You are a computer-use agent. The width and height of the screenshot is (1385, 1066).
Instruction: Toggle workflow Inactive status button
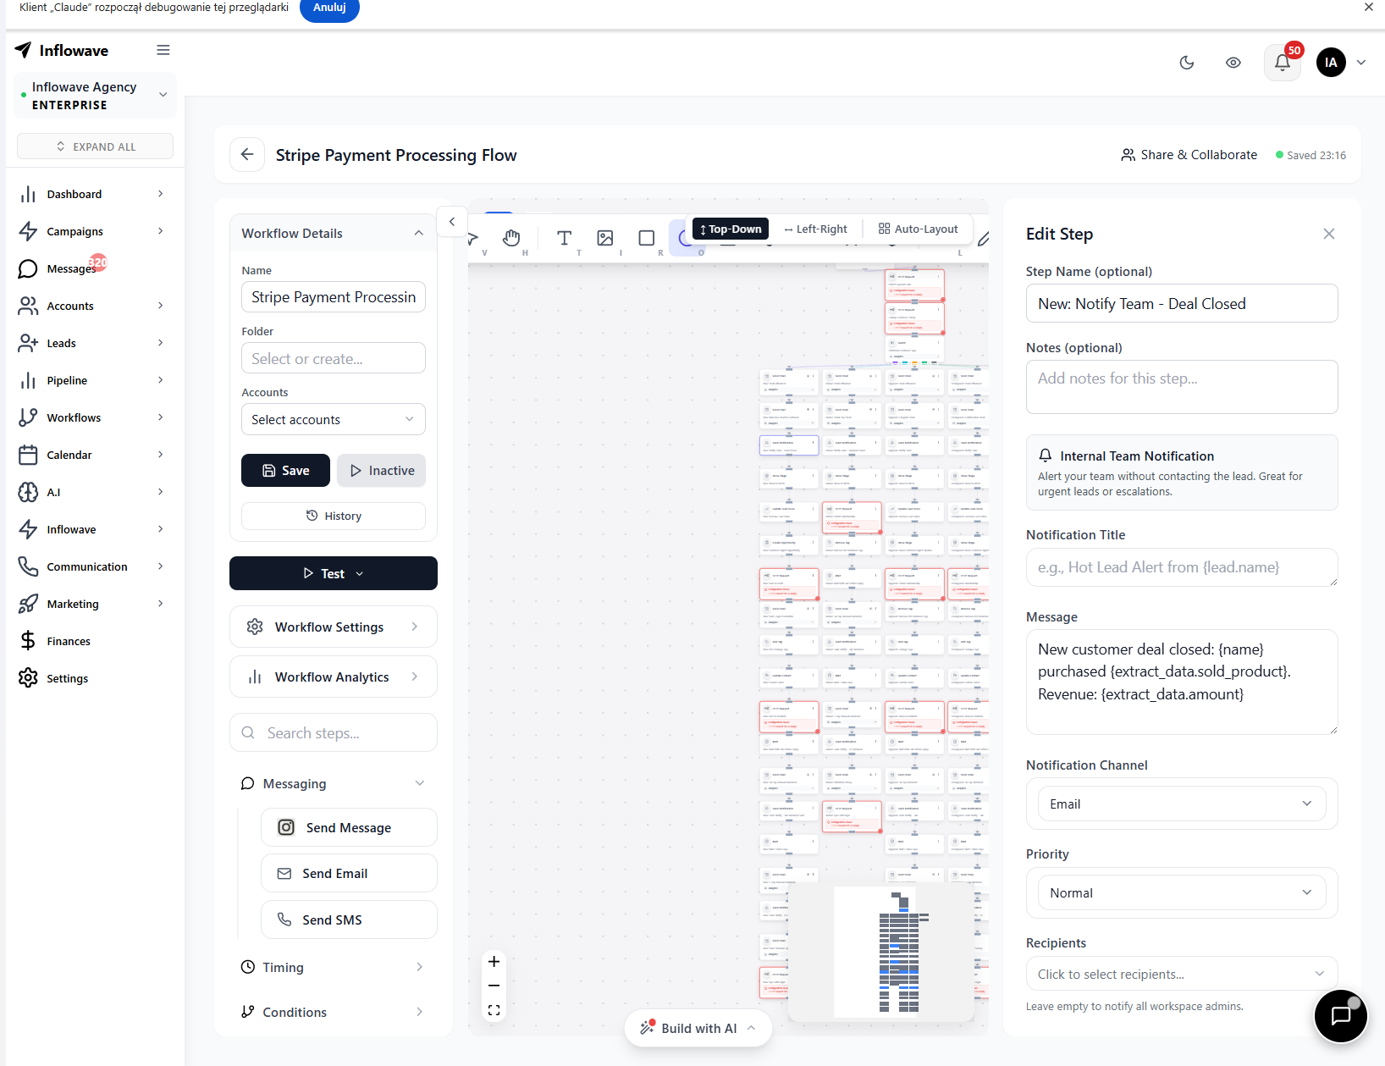click(381, 471)
